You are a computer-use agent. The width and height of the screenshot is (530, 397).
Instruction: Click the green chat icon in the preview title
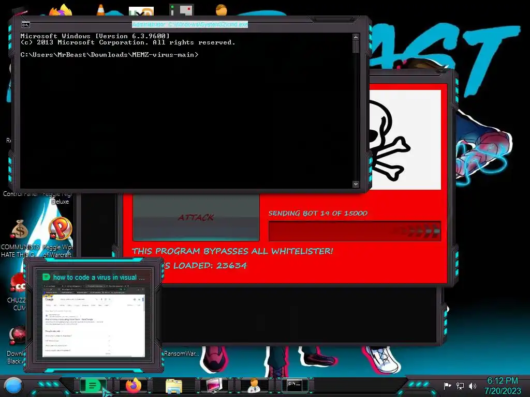[46, 277]
